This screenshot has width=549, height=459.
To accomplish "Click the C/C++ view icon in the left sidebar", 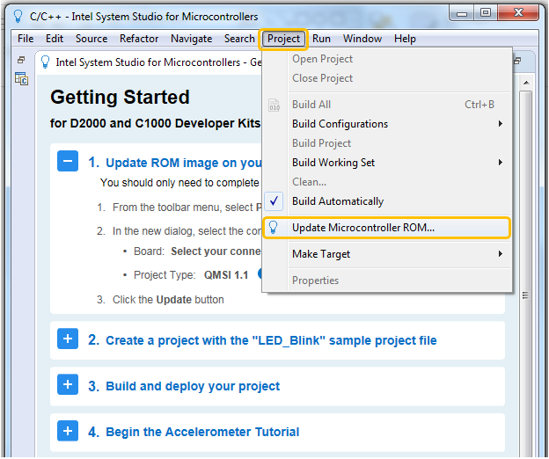I will pyautogui.click(x=21, y=79).
